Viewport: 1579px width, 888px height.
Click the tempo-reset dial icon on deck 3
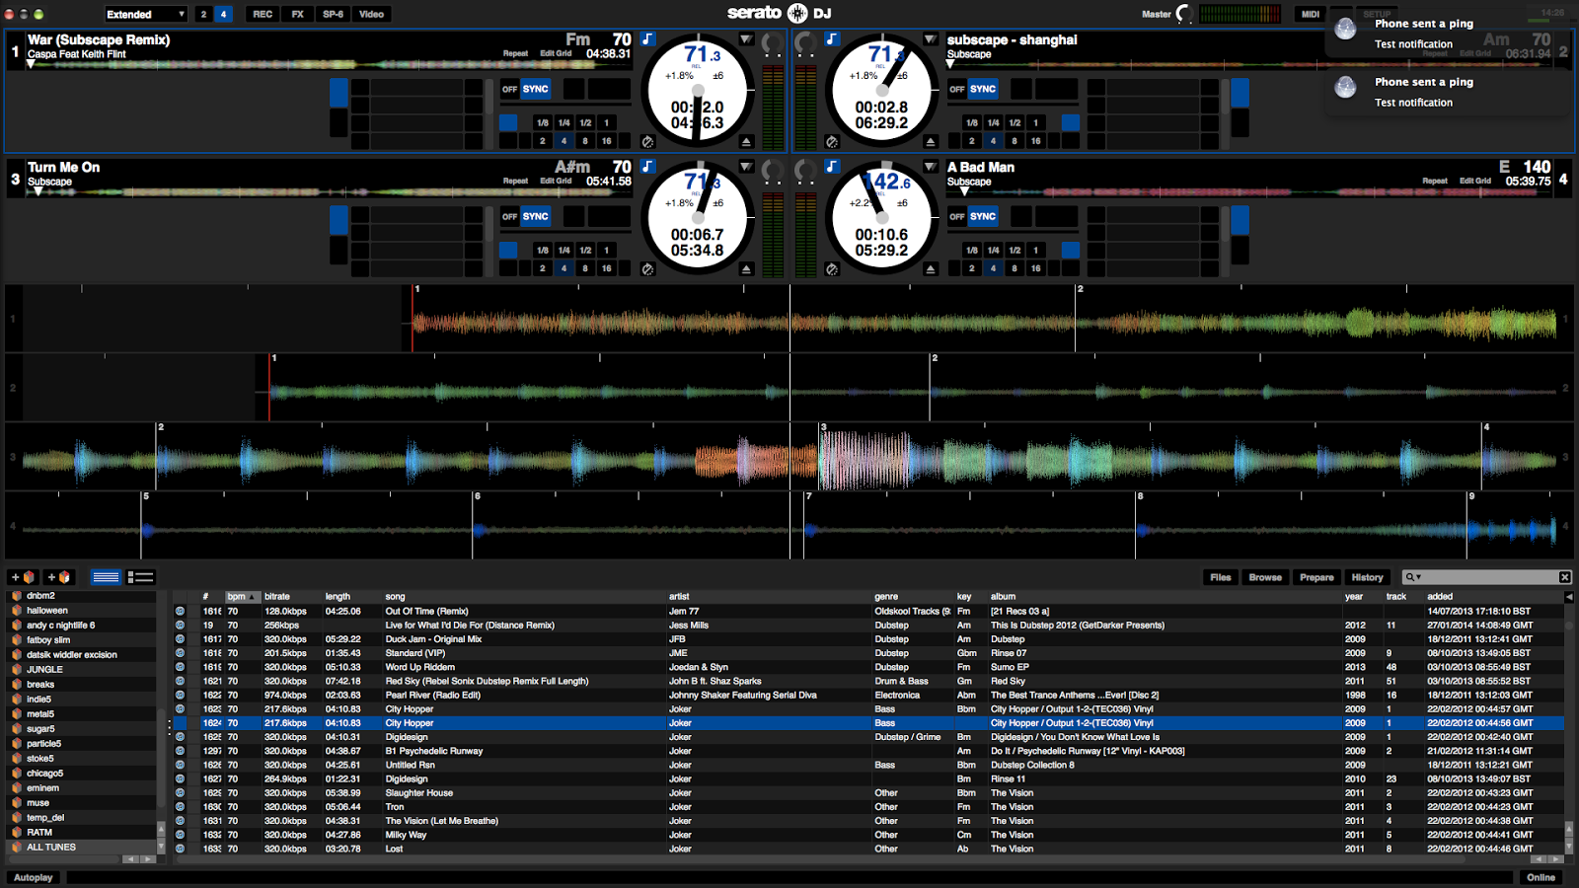pos(647,269)
